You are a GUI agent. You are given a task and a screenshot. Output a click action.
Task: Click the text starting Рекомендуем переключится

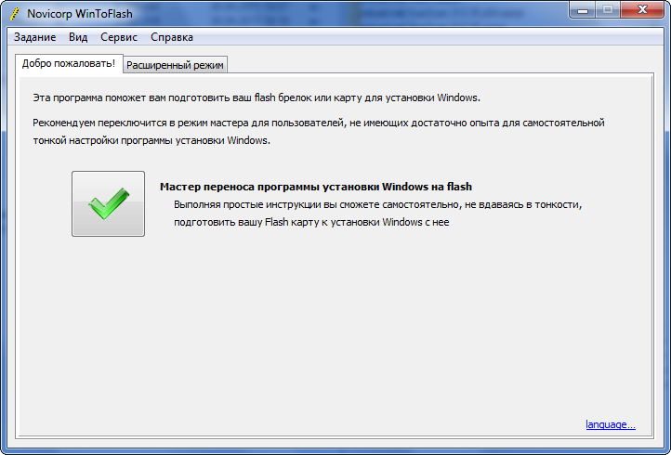point(319,132)
